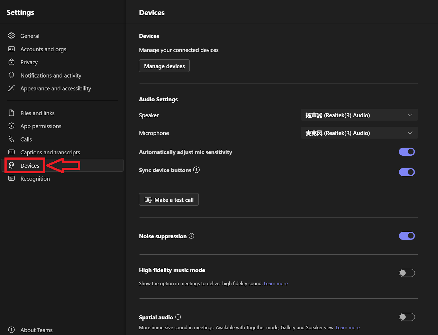Click the Captions CC icon
The height and width of the screenshot is (335, 438).
11,152
